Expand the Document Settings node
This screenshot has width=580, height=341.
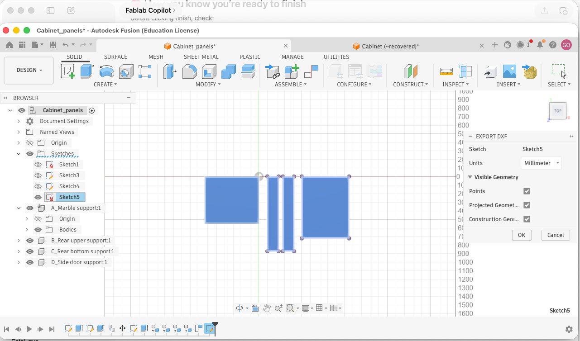pyautogui.click(x=19, y=121)
